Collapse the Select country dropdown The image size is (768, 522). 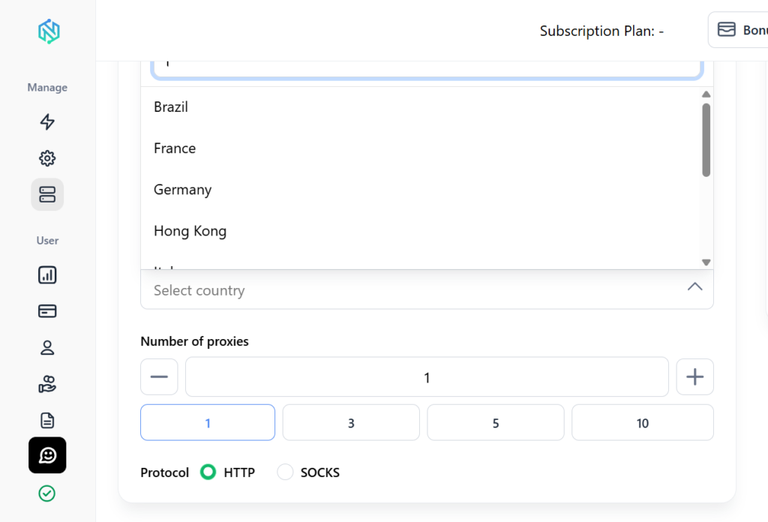tap(427, 290)
